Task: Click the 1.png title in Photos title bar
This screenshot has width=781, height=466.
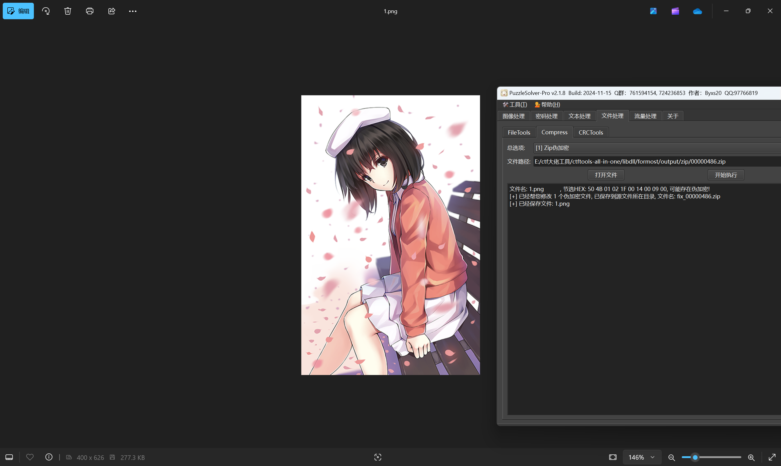Action: 390,11
